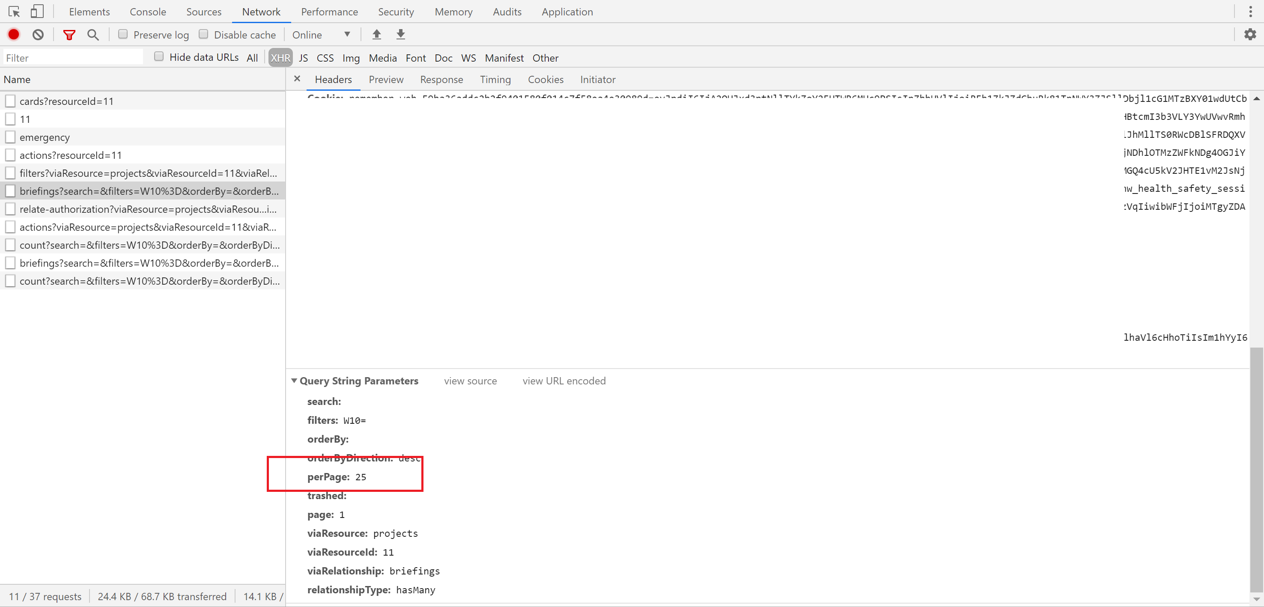Import a HAR file
The width and height of the screenshot is (1264, 607).
[376, 34]
